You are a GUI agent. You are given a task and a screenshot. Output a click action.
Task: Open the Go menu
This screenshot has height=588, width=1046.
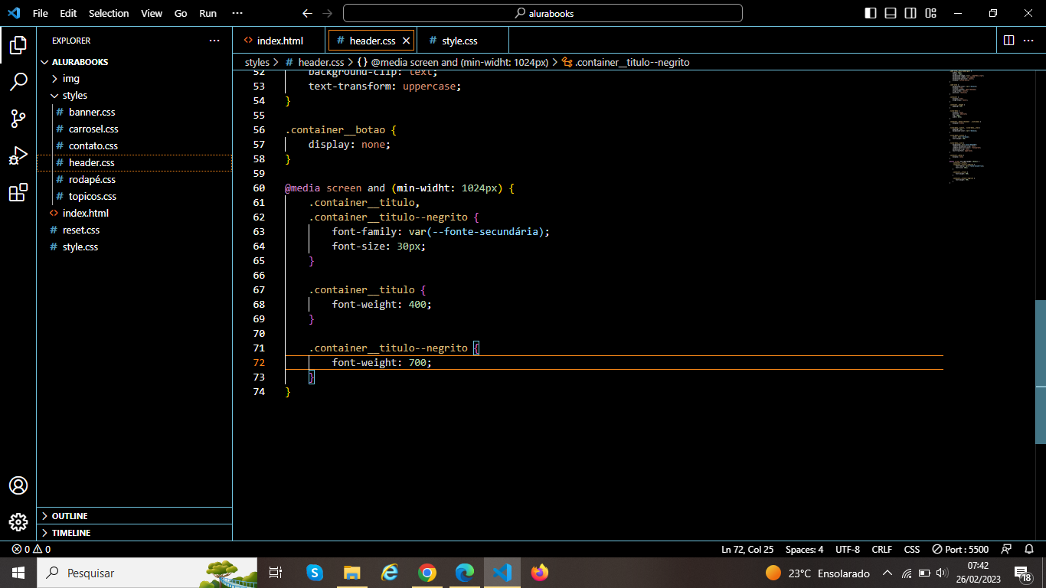click(181, 13)
